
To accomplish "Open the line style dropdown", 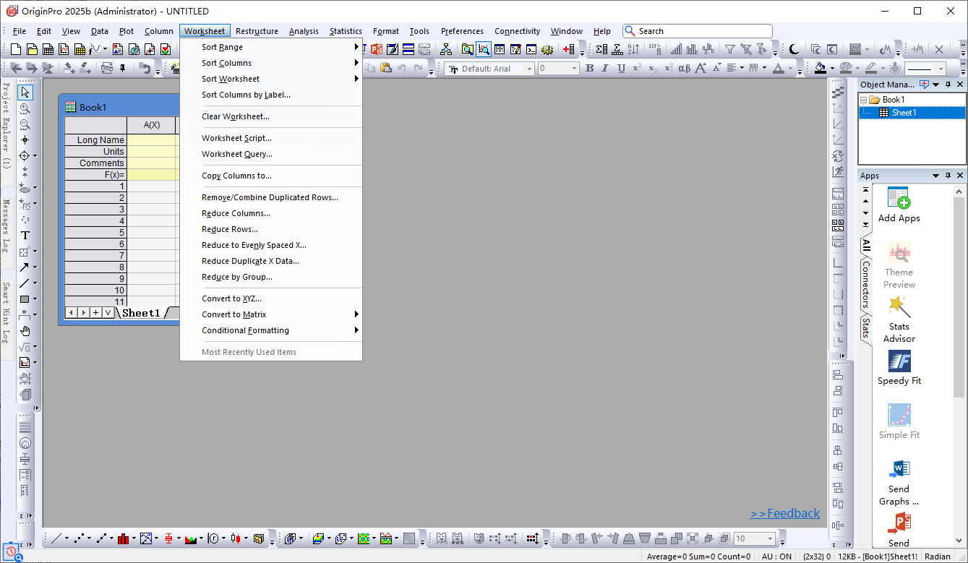I will [x=941, y=69].
